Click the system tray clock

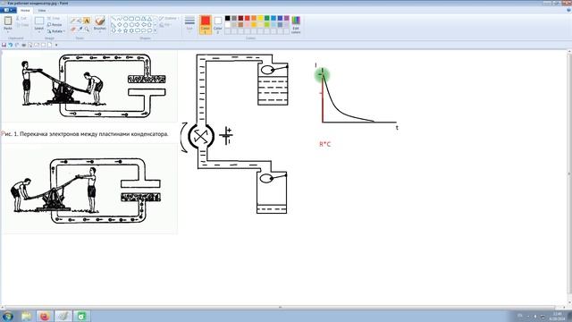click(x=557, y=316)
